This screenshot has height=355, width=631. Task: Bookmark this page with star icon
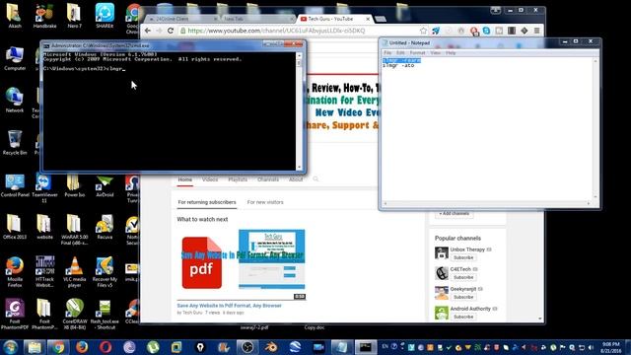click(x=423, y=31)
